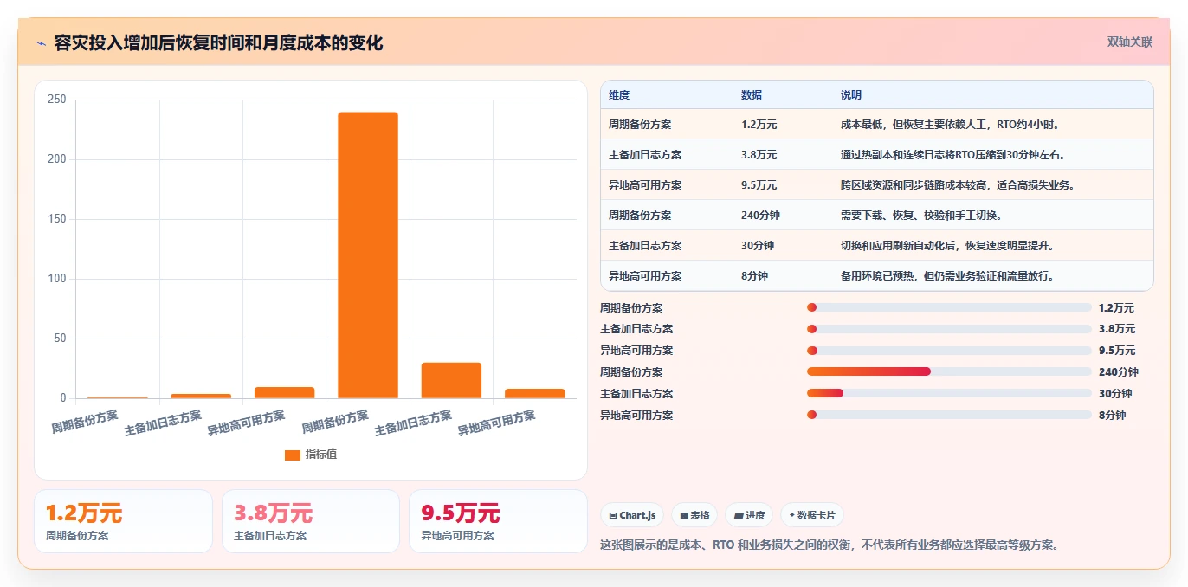Click the 说明 table column header
The width and height of the screenshot is (1188, 587).
pyautogui.click(x=851, y=95)
